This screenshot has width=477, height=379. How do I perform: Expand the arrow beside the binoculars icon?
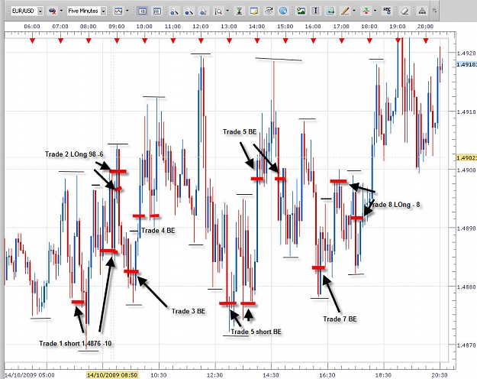coord(61,11)
